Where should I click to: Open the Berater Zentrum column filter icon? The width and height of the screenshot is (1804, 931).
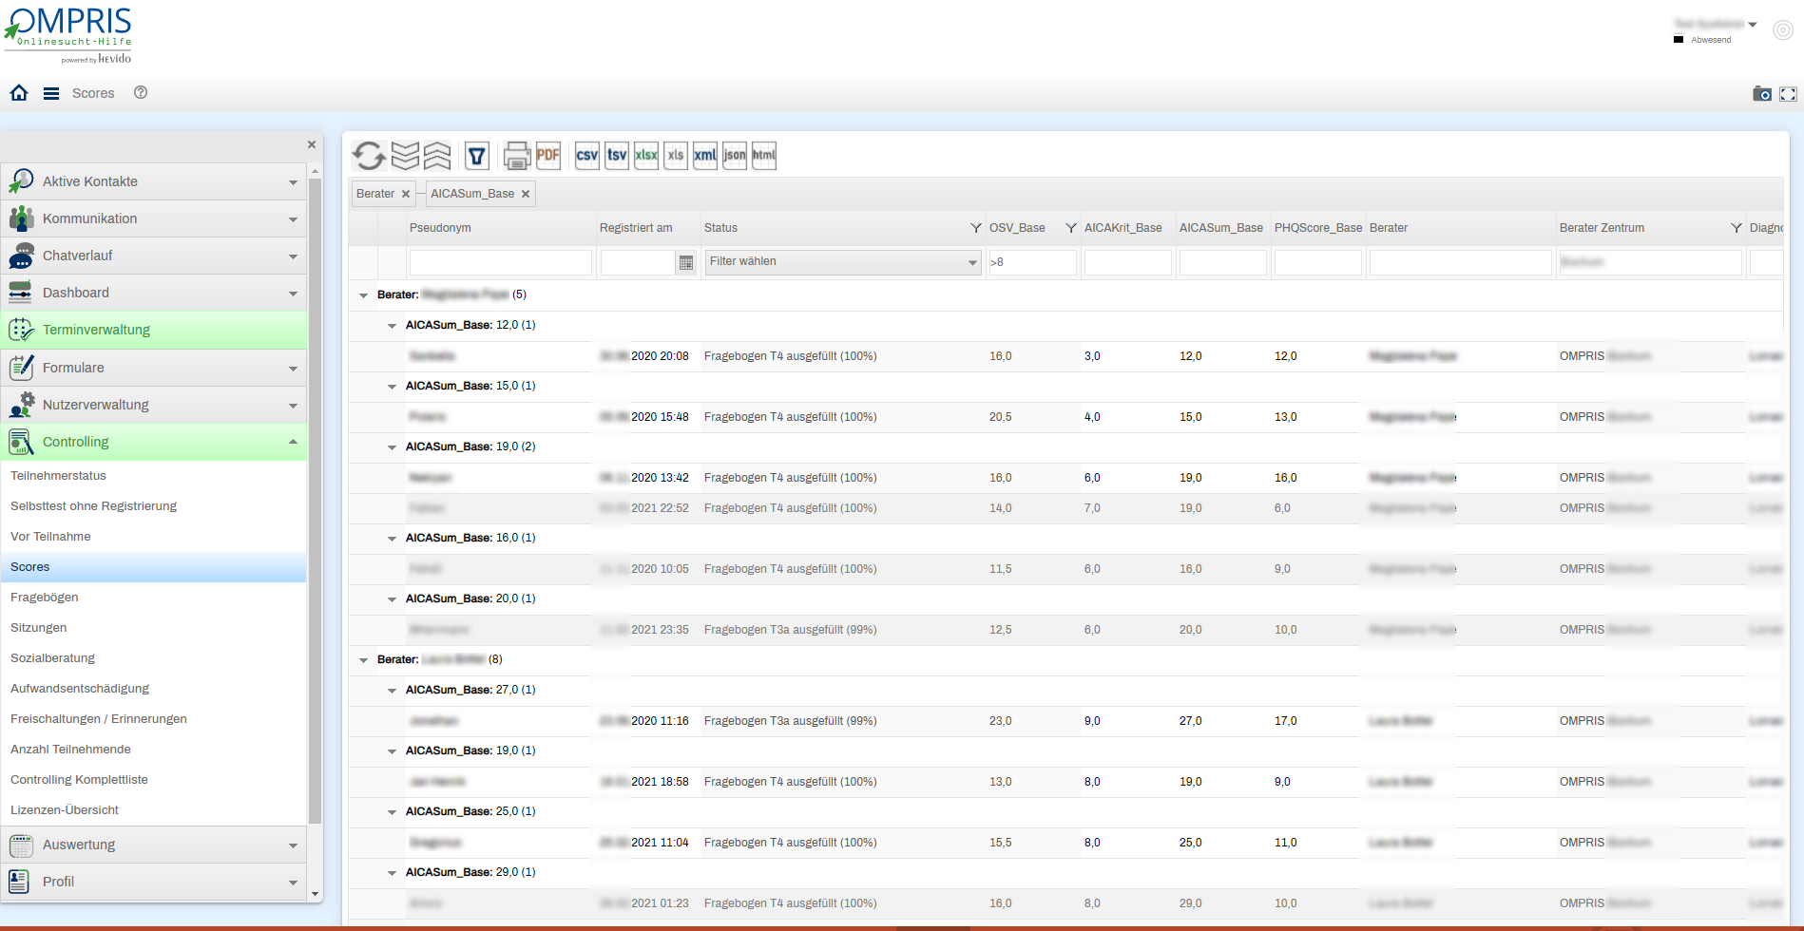(1736, 228)
